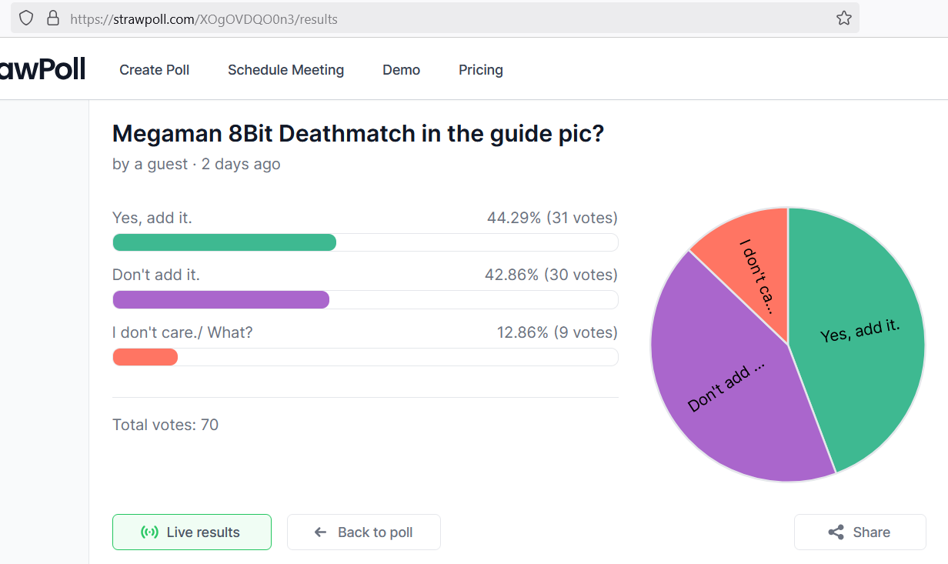The height and width of the screenshot is (564, 948).
Task: Click the shield icon in address bar
Action: point(26,18)
